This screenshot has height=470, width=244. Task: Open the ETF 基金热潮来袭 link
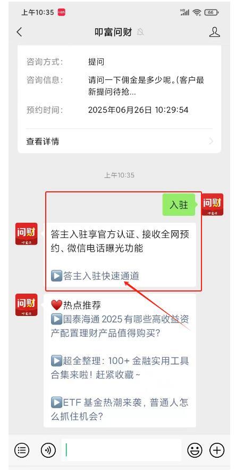[x=120, y=409]
